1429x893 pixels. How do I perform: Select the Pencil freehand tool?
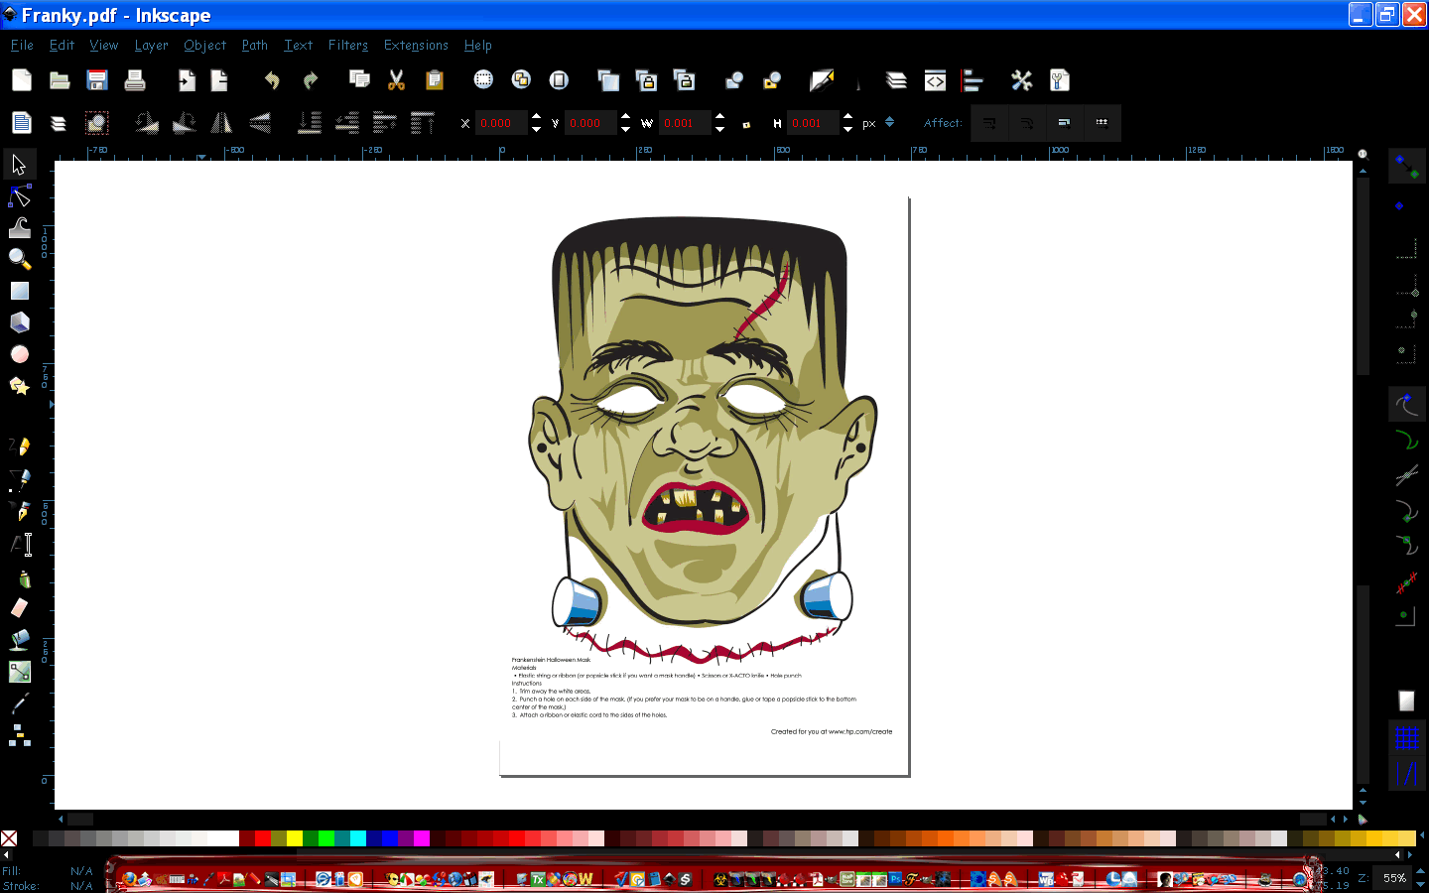pyautogui.click(x=19, y=447)
